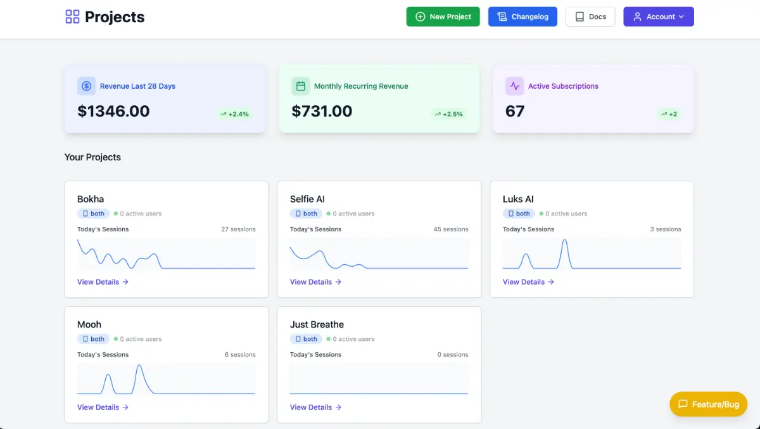Open the Changelog
Viewport: 760px width, 429px height.
click(522, 16)
